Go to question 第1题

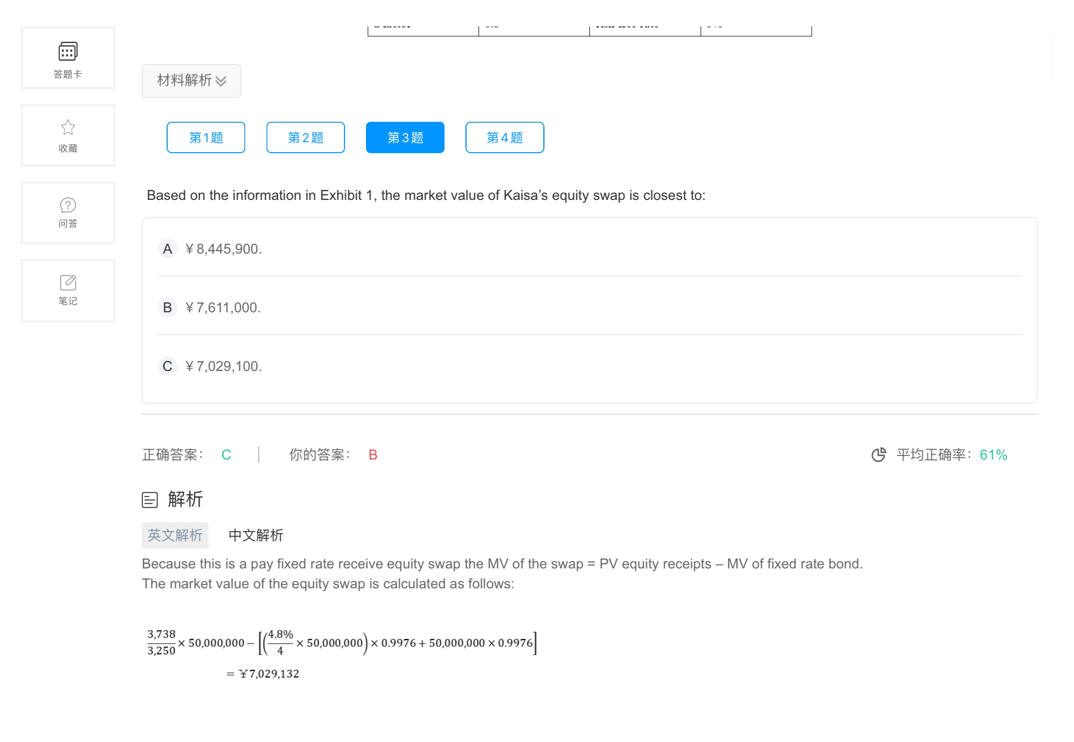coord(206,137)
